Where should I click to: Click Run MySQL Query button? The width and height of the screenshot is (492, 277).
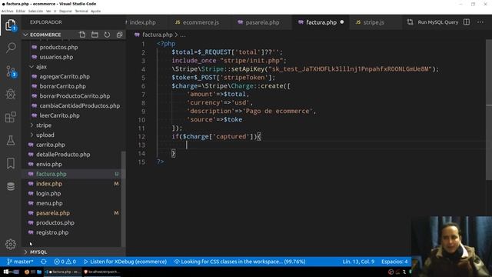437,22
